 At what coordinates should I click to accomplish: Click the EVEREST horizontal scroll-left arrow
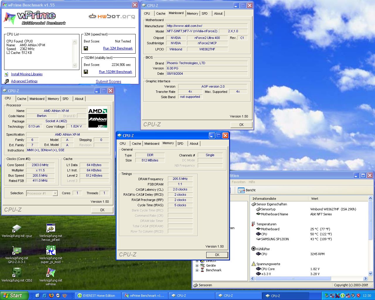pos(253,279)
